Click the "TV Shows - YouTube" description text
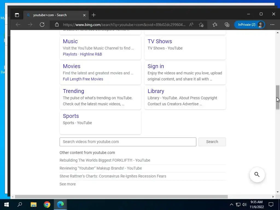 [165, 48]
